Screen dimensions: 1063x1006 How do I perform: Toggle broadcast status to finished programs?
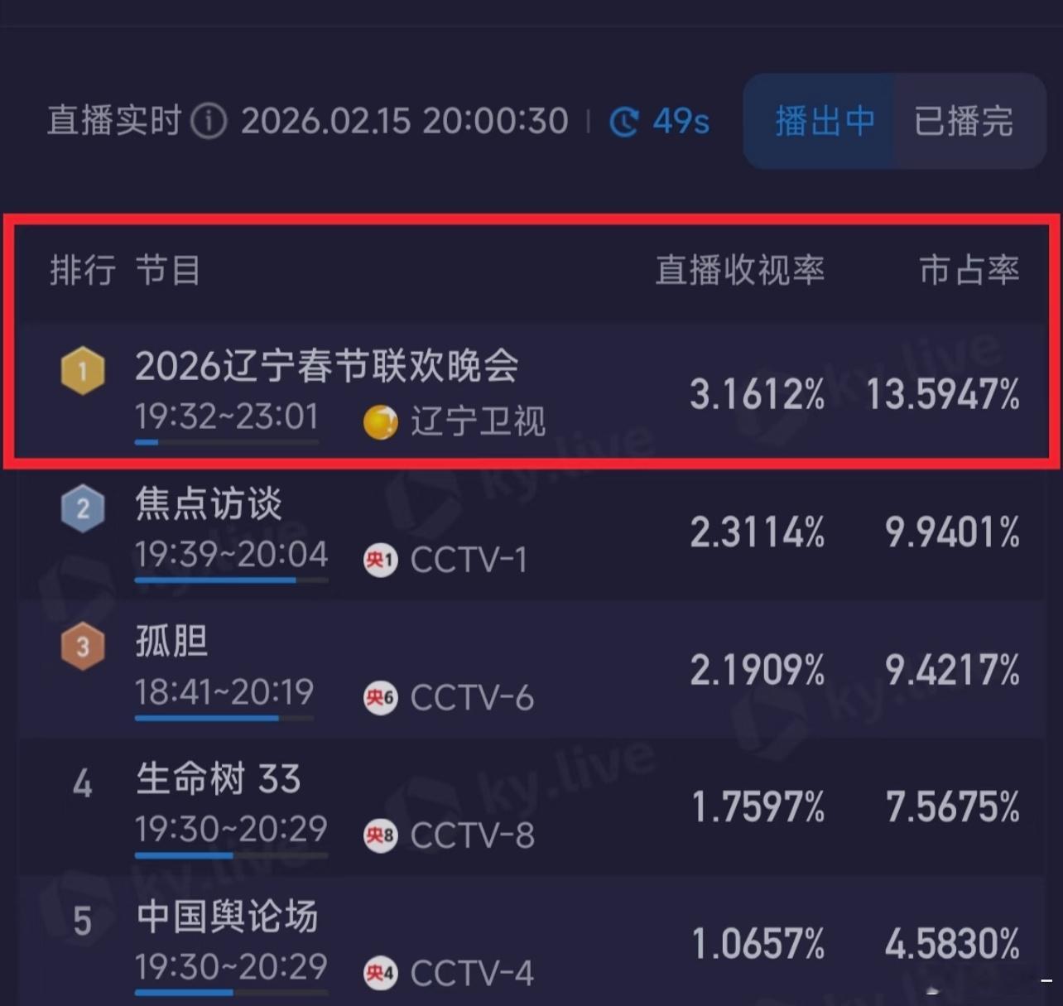pos(963,121)
